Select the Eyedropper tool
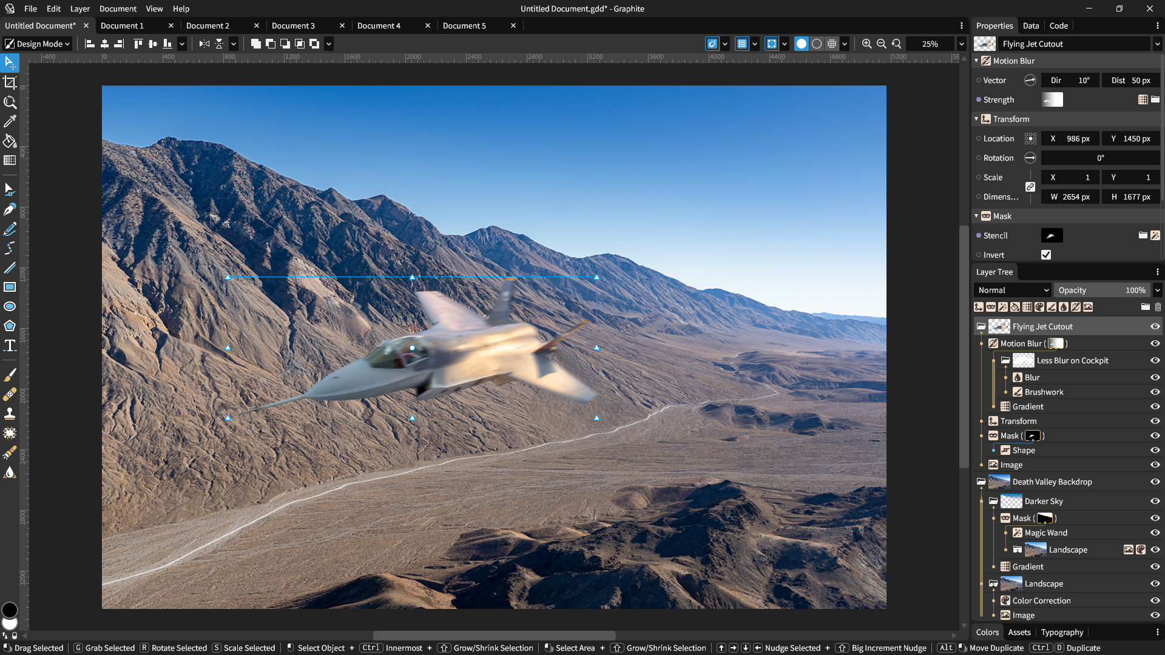1165x655 pixels. point(10,122)
